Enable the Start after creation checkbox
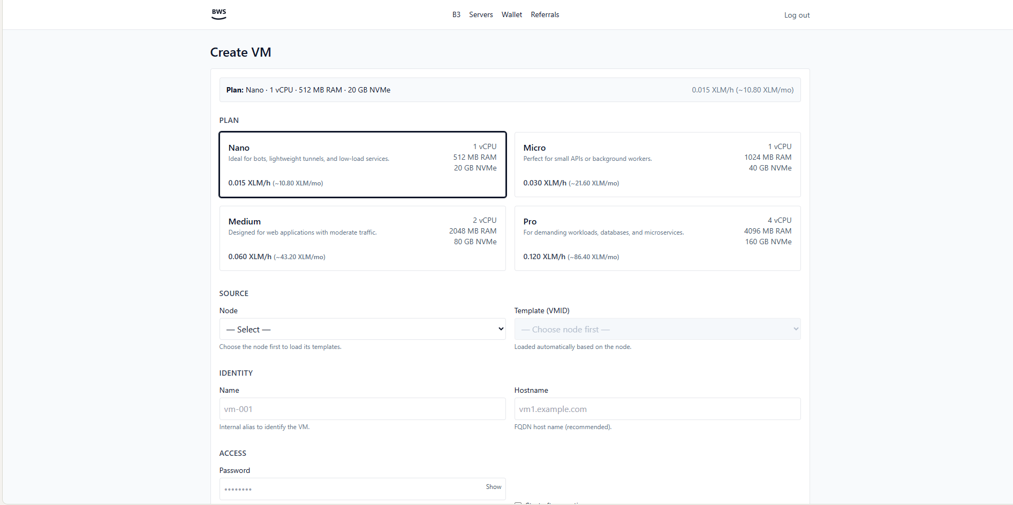The height and width of the screenshot is (505, 1013). click(518, 503)
